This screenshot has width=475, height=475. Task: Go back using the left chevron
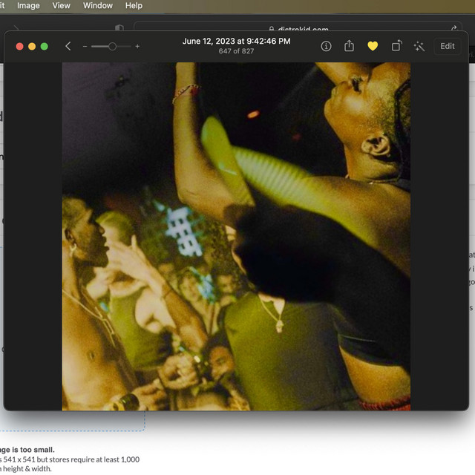(68, 46)
